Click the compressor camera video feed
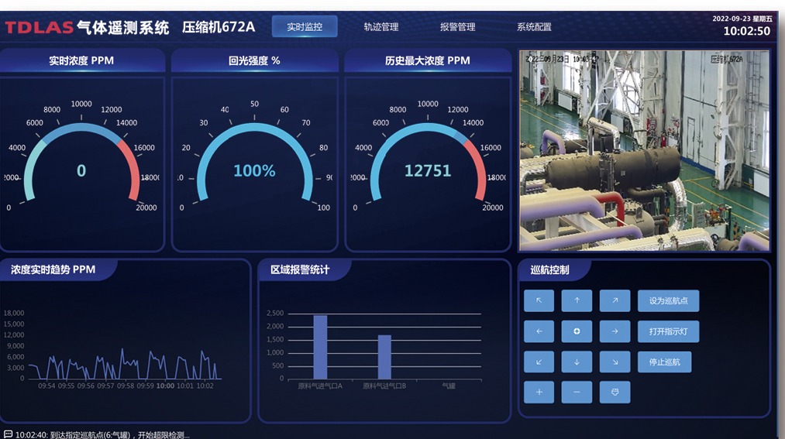This screenshot has height=439, width=785. (x=644, y=150)
